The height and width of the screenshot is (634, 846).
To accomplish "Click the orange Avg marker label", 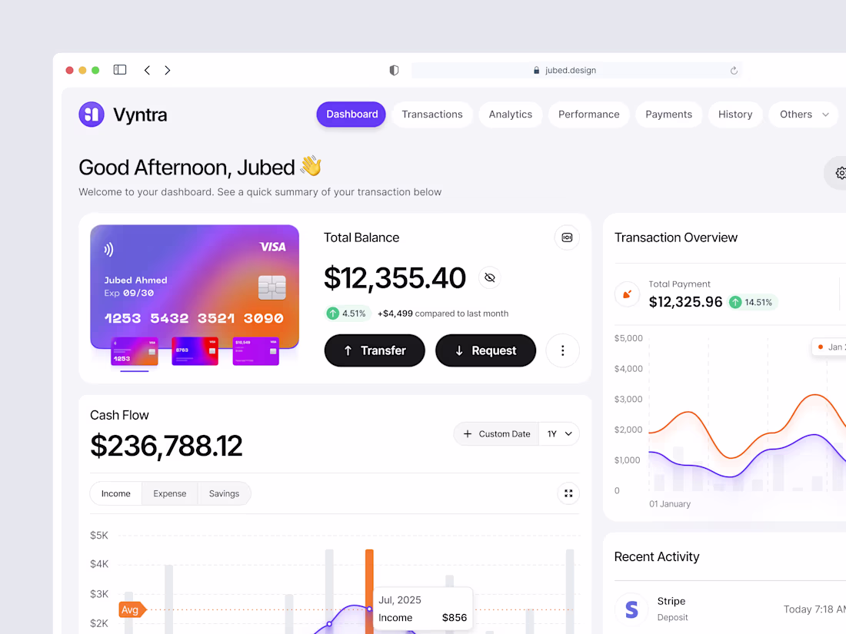I will pyautogui.click(x=131, y=609).
